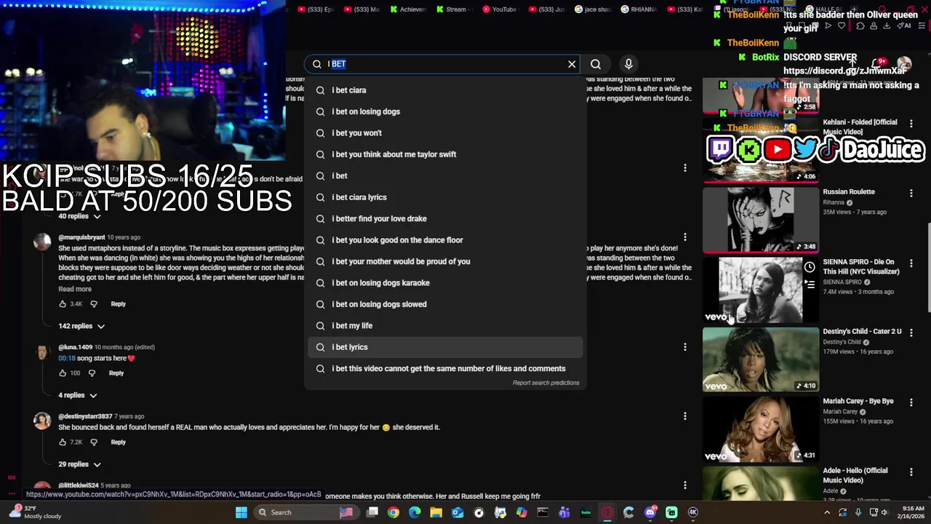Switch to 'RHIANNA' Google tab
Screen dimensions: 931x524
639,9
